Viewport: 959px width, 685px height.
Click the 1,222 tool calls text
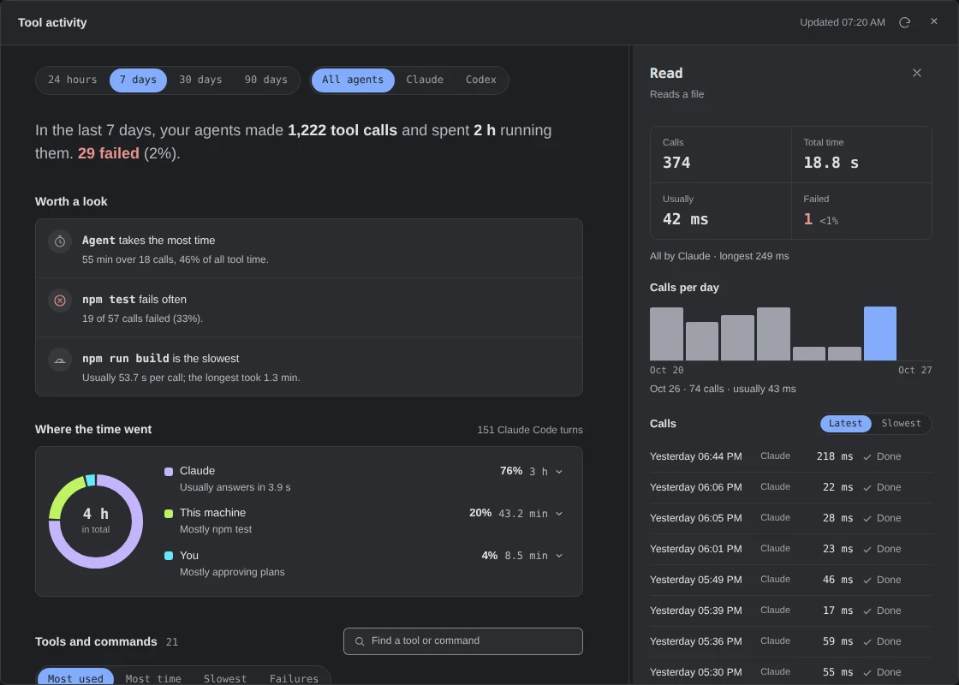click(x=342, y=130)
